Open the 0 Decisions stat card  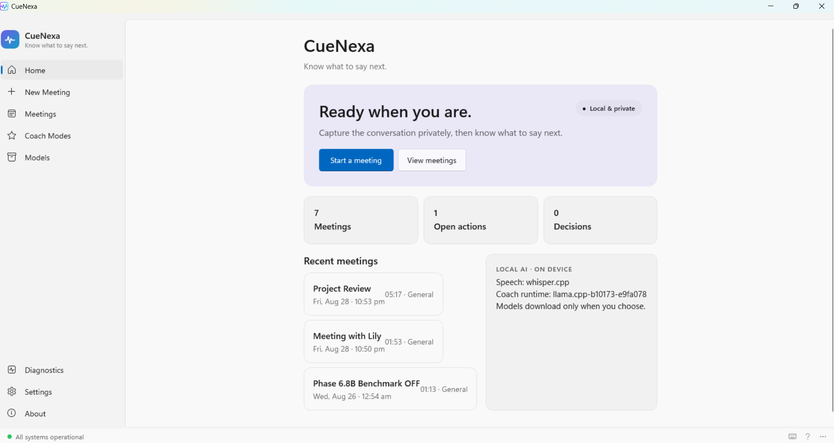click(x=600, y=220)
